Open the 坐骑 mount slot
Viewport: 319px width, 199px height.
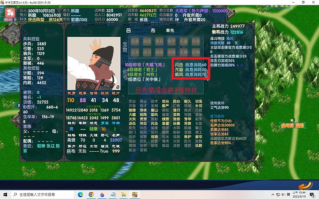(x=171, y=52)
